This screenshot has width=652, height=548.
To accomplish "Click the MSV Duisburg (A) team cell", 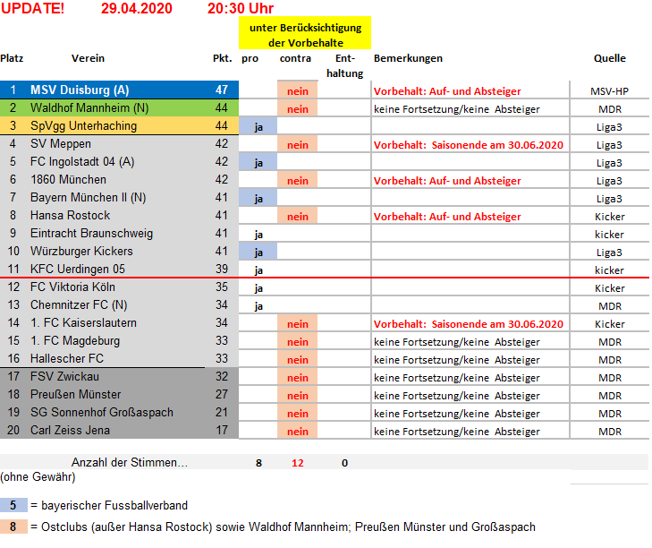I will coord(80,90).
